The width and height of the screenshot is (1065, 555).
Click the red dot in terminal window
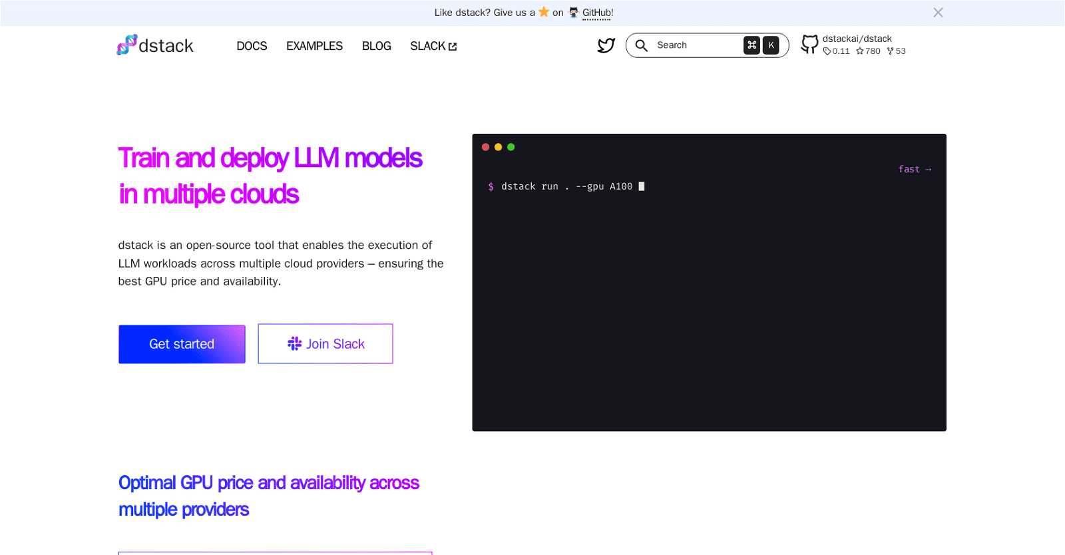[485, 147]
